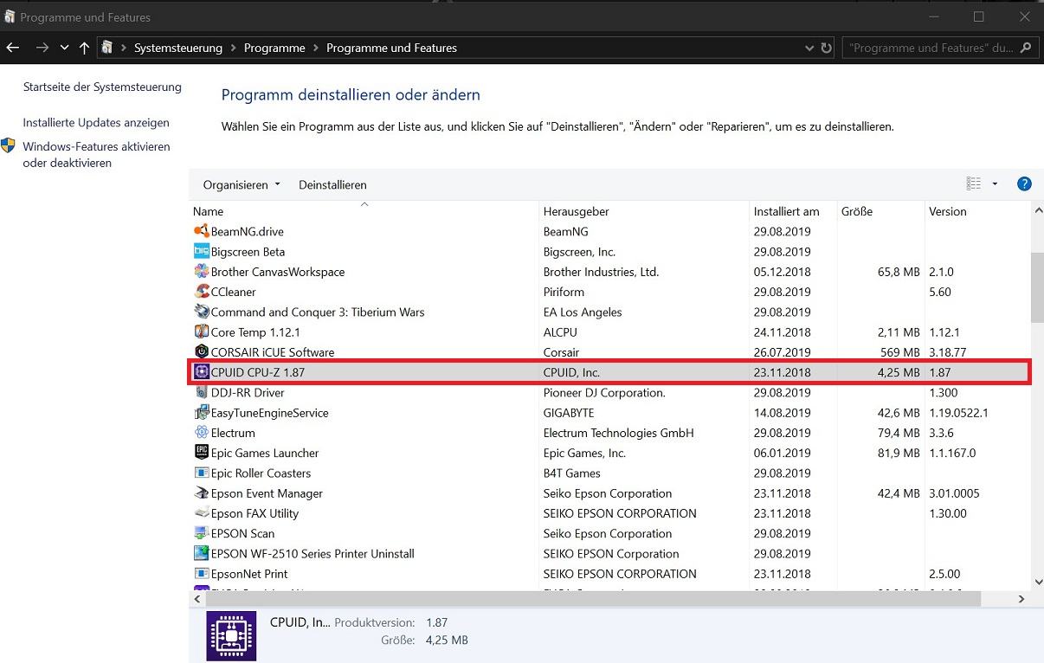Click the EpsonNet Print icon
The image size is (1044, 663).
(x=201, y=574)
